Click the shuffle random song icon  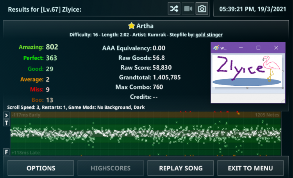click(174, 9)
